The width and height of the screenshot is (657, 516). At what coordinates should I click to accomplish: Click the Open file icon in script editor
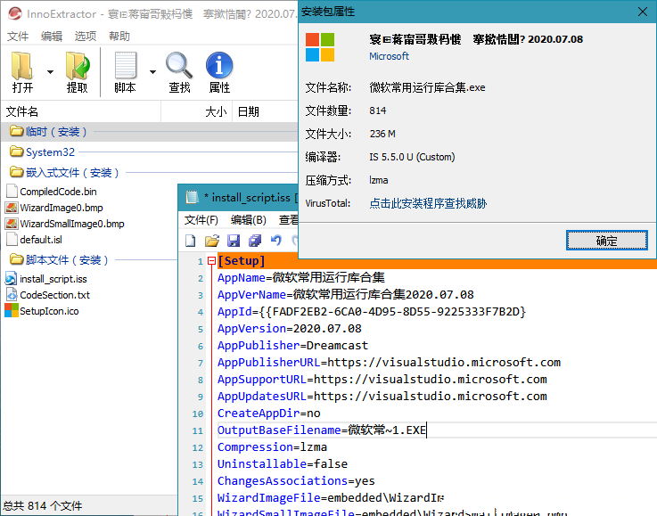[212, 241]
